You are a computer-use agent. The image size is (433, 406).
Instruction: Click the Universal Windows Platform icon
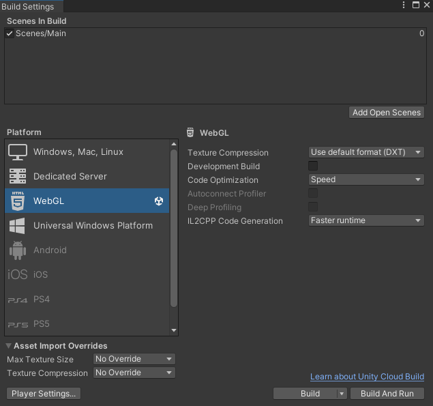pyautogui.click(x=18, y=225)
